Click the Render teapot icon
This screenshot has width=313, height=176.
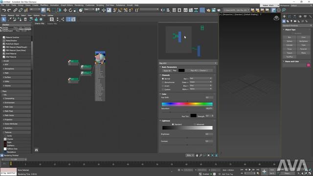click(219, 10)
